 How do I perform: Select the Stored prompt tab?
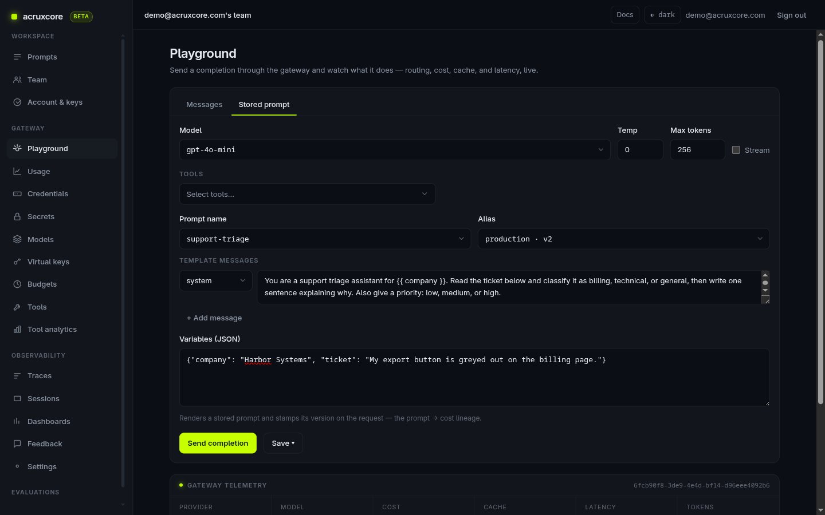click(x=264, y=104)
